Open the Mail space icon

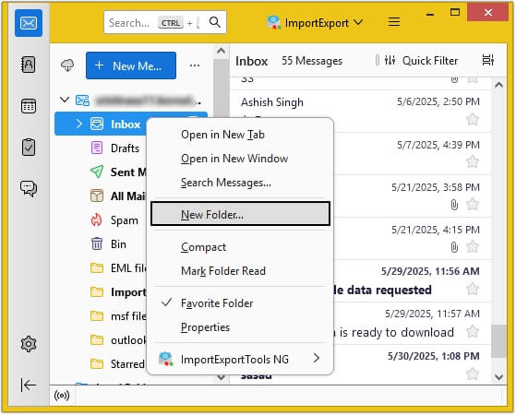pos(29,23)
